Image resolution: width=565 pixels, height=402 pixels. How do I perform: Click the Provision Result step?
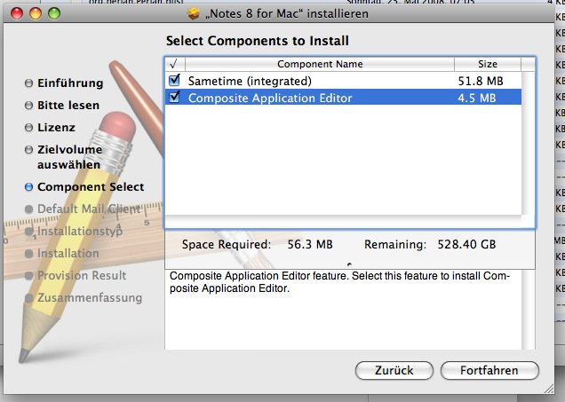coord(82,276)
